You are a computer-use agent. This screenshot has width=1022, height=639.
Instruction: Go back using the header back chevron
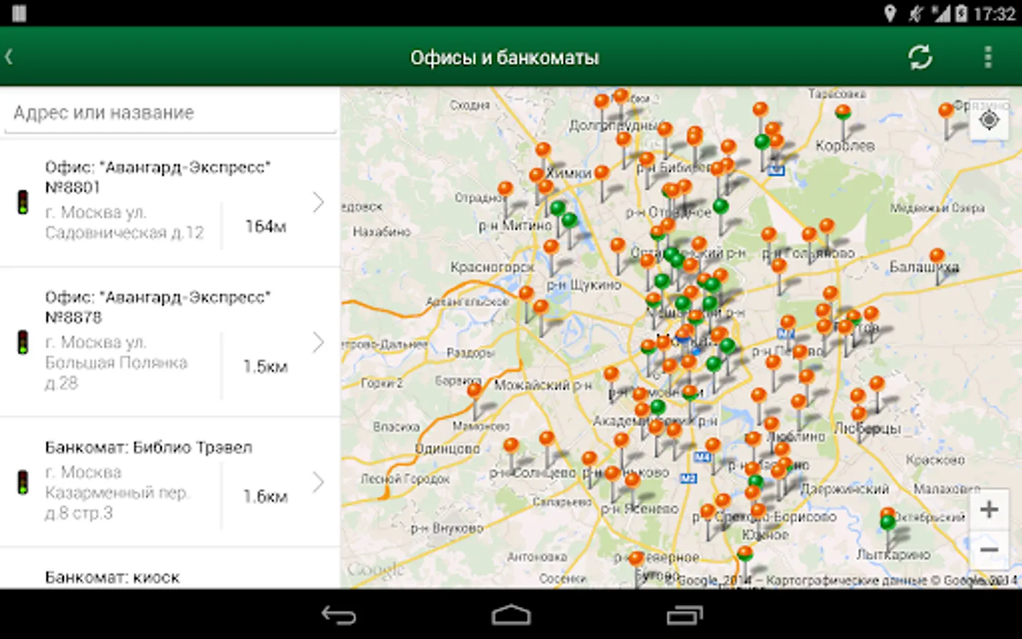coord(10,57)
